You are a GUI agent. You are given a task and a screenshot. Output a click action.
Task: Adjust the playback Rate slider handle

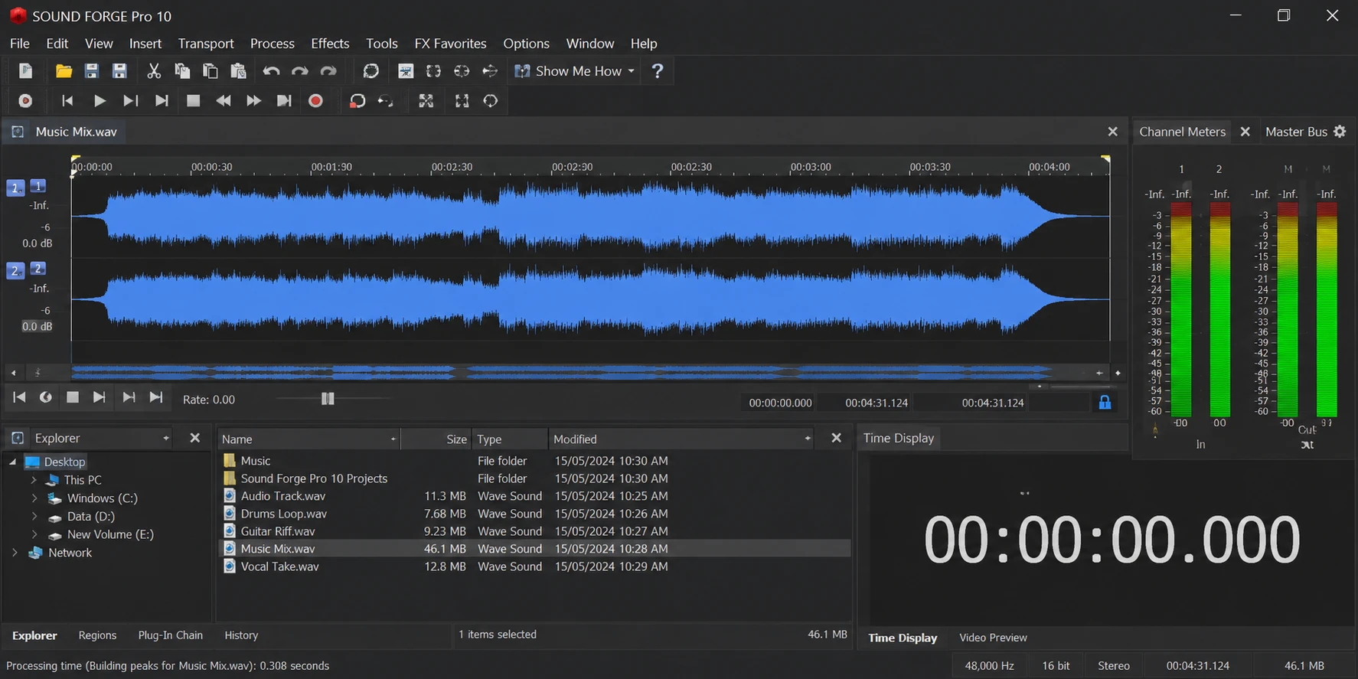pos(328,399)
